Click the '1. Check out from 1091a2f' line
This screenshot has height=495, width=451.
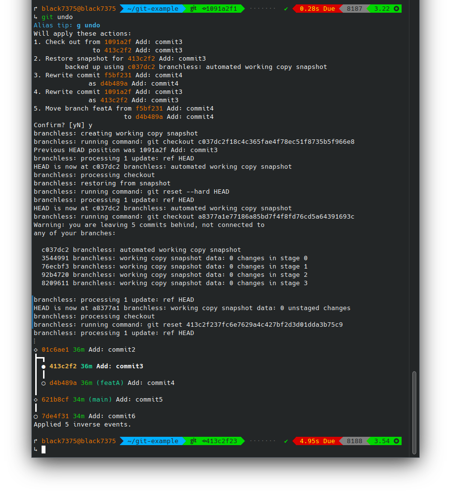108,42
